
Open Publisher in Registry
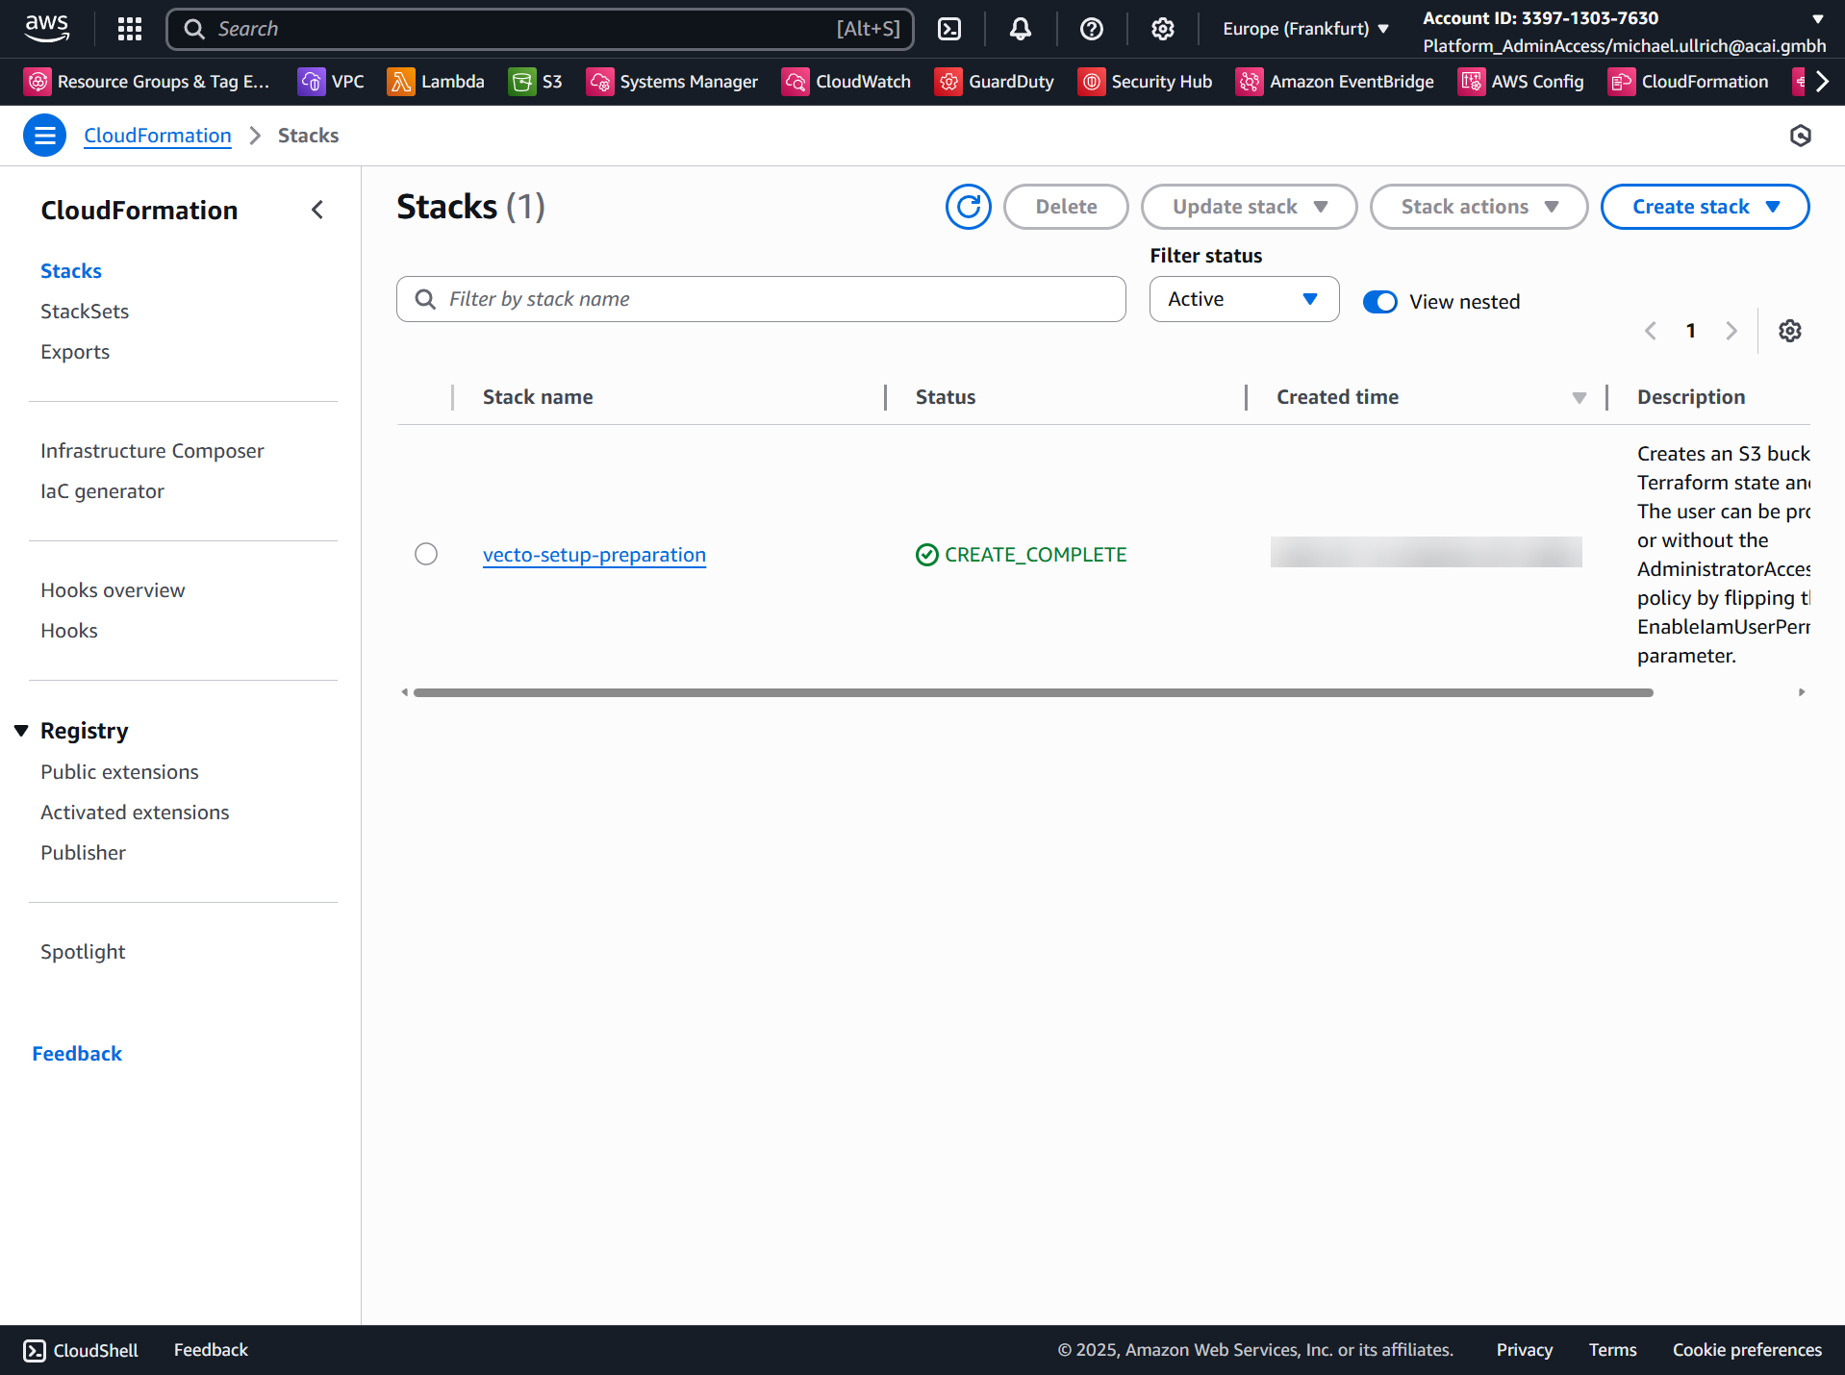click(83, 853)
